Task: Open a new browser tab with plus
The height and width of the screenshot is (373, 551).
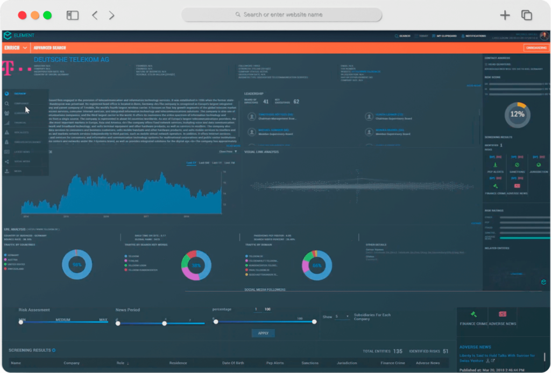Action: pos(505,15)
